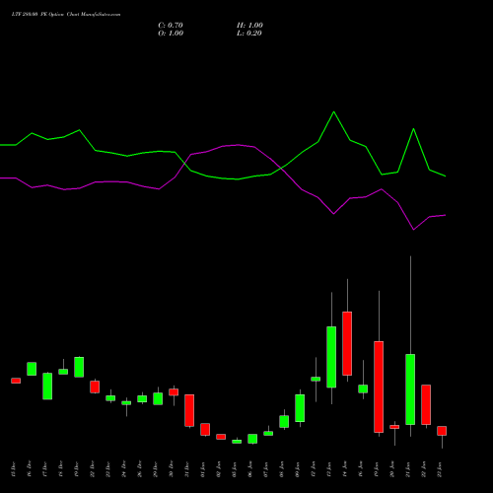Click the lowest trough of purple indicator line
Viewport: 493px width, 493px height.
click(x=413, y=230)
